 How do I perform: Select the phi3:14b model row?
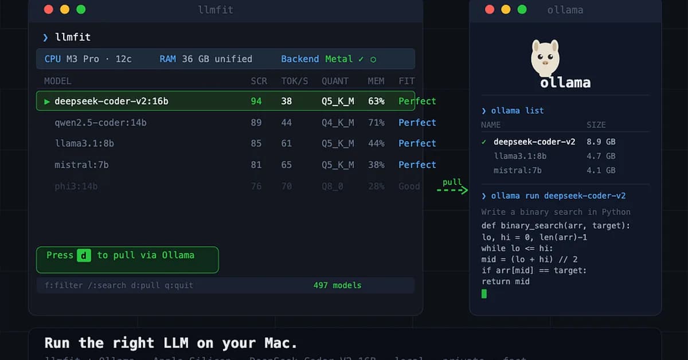tap(225, 186)
